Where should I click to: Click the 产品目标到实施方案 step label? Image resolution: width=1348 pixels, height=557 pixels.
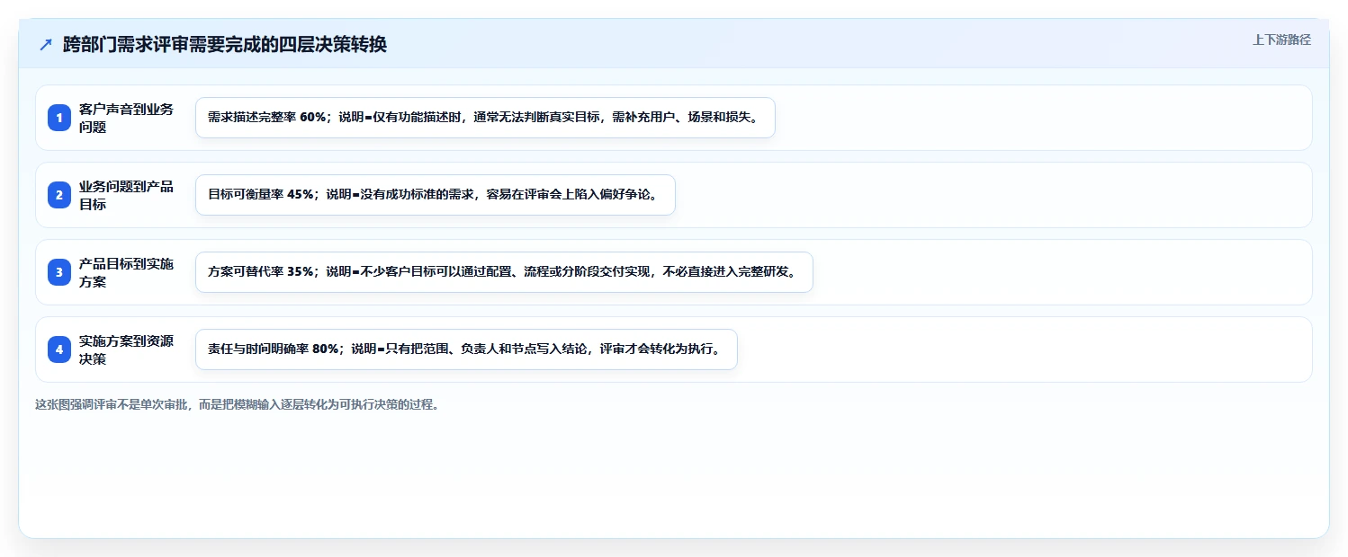pyautogui.click(x=126, y=272)
